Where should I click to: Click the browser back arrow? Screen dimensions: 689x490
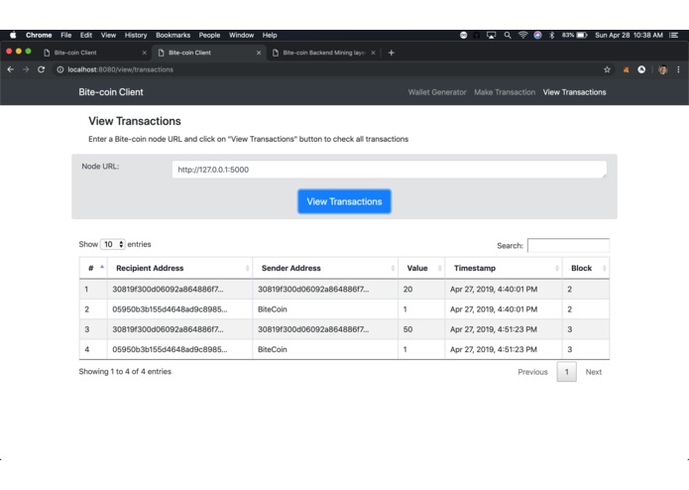pyautogui.click(x=11, y=69)
